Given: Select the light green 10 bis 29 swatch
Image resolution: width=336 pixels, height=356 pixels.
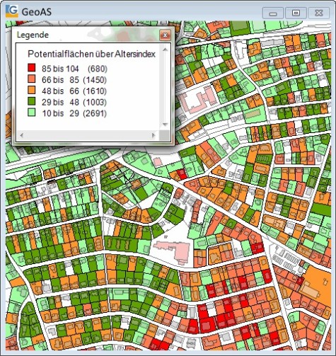Looking at the screenshot, I should (x=32, y=113).
